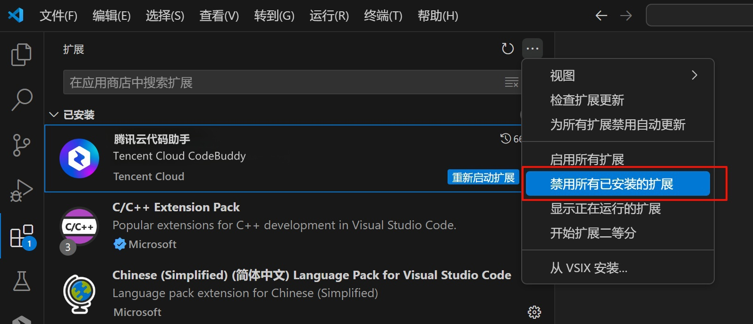Screen dimensions: 753x324
Task: Expand the 视图 submenu arrow
Action: pyautogui.click(x=694, y=75)
